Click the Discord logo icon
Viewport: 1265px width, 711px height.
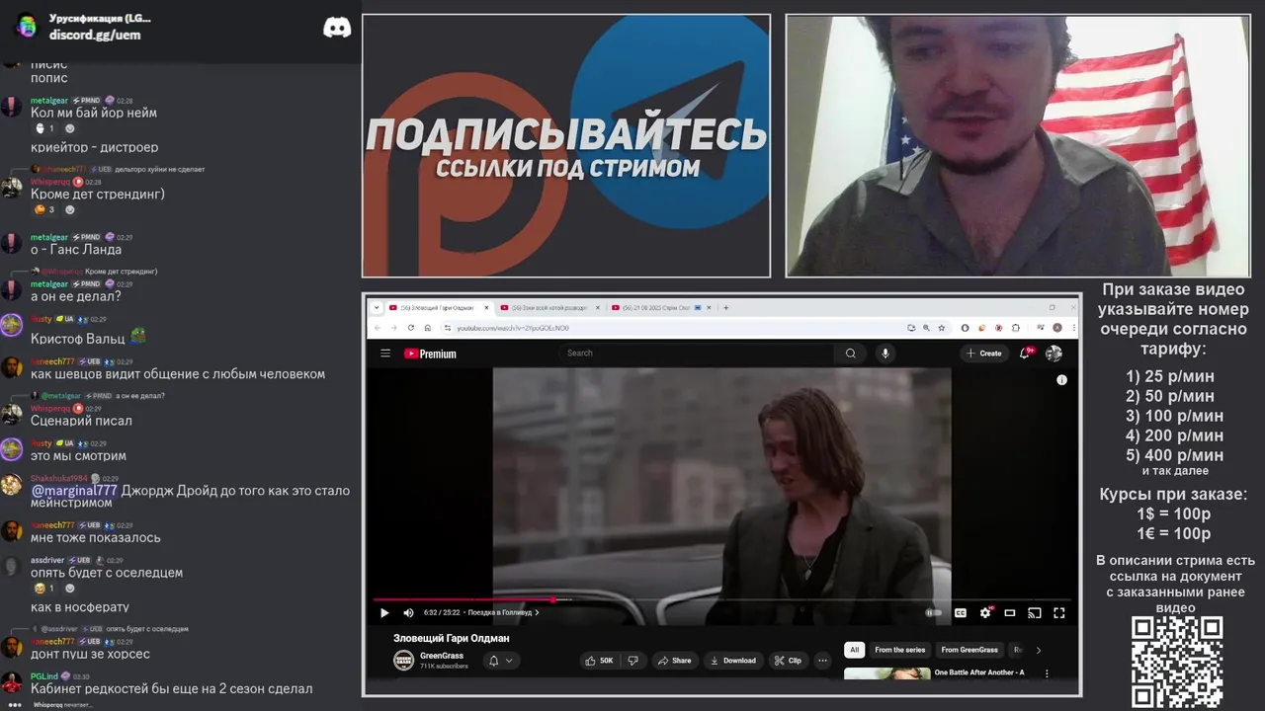[337, 28]
